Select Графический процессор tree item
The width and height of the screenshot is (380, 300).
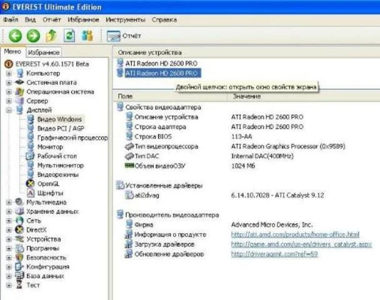[72, 137]
